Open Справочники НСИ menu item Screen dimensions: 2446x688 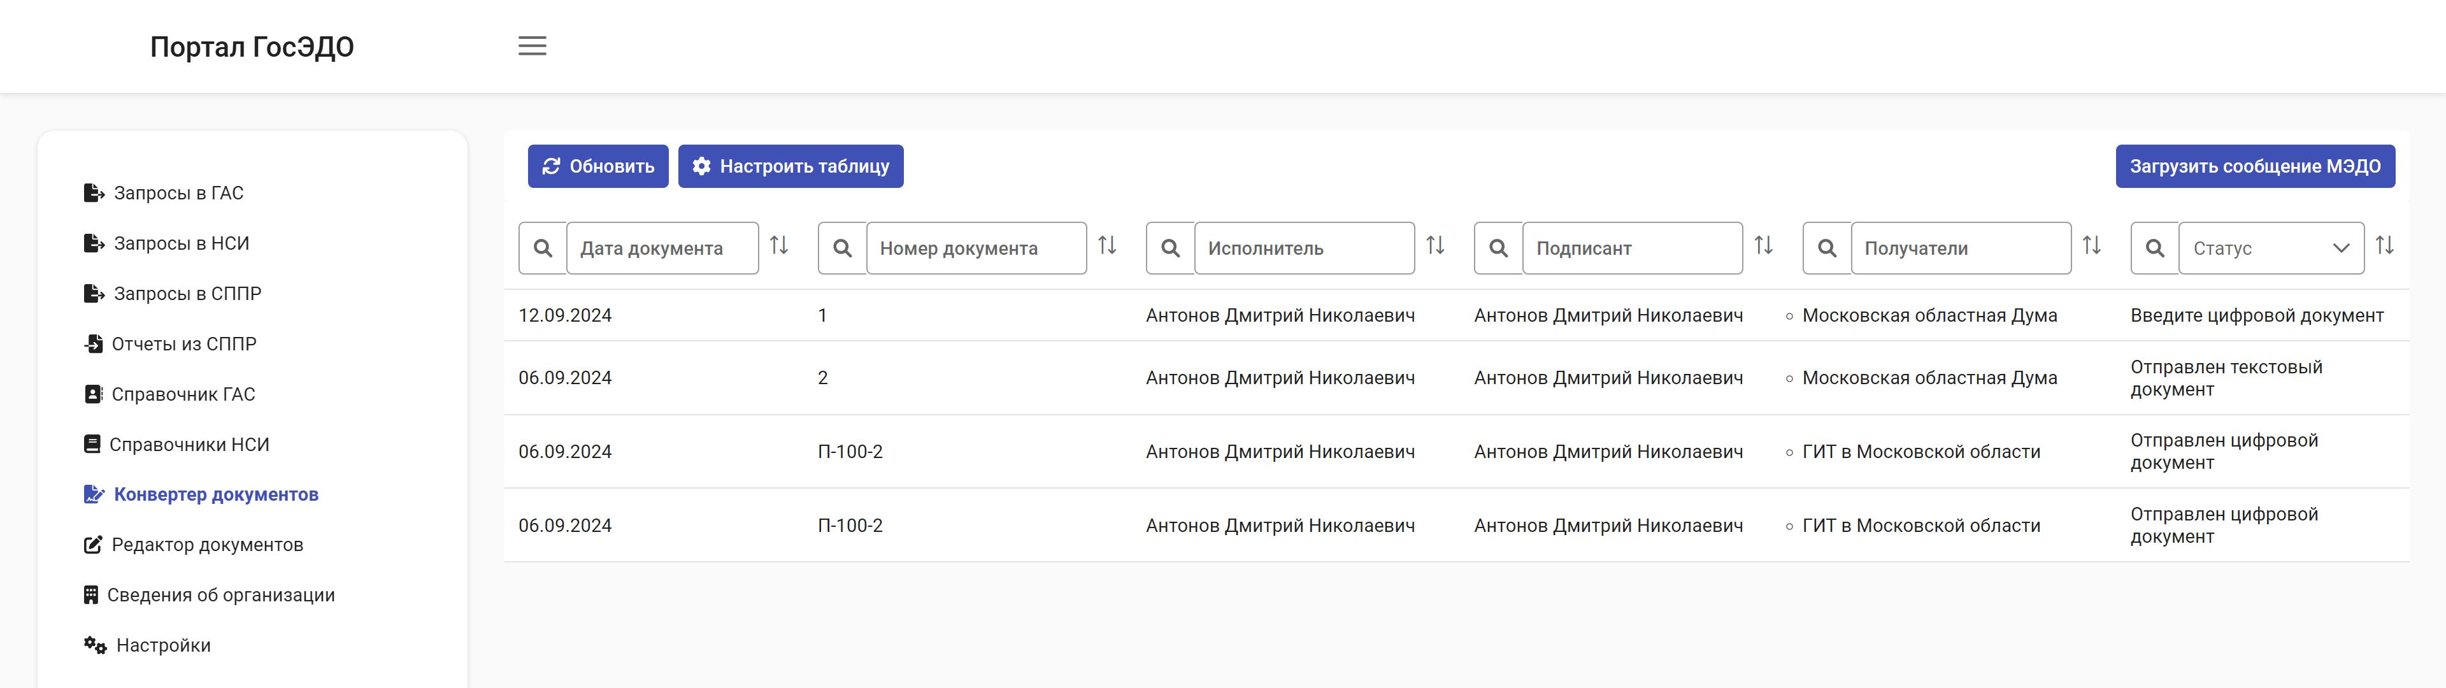189,445
